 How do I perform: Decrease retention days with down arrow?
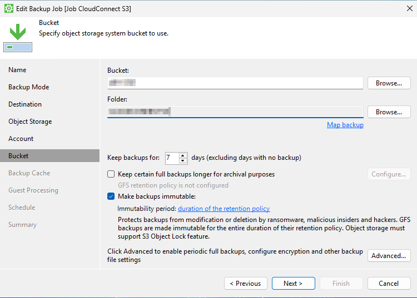(x=183, y=160)
